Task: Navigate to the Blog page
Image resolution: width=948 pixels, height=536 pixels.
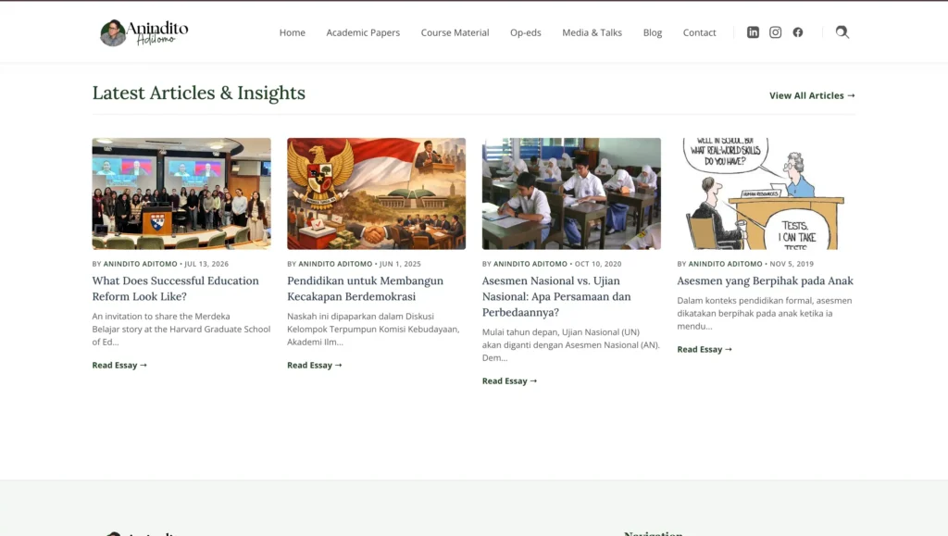Action: tap(653, 32)
